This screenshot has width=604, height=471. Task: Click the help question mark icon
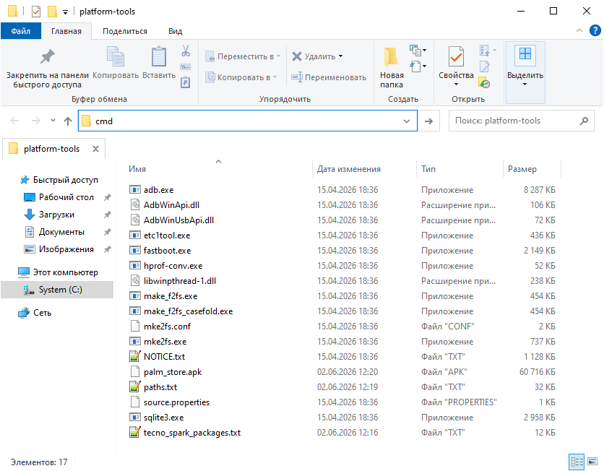[595, 30]
